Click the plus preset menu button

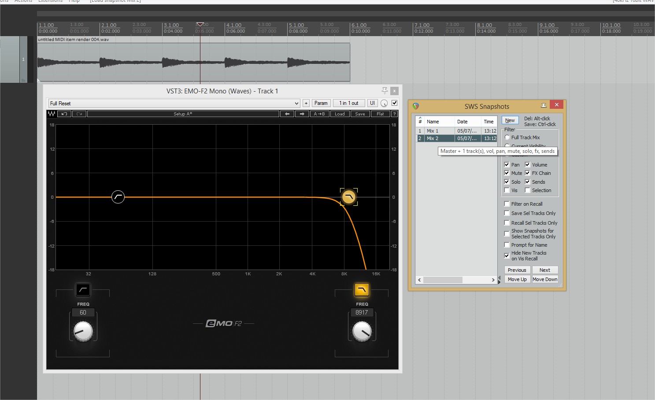(x=306, y=103)
